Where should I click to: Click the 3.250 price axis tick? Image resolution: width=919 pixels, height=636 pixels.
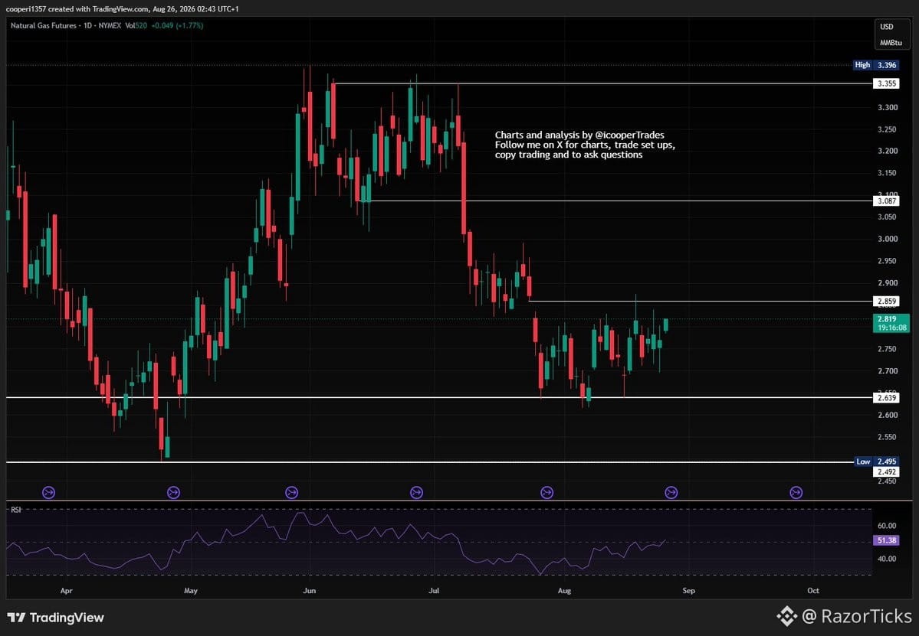pos(888,129)
